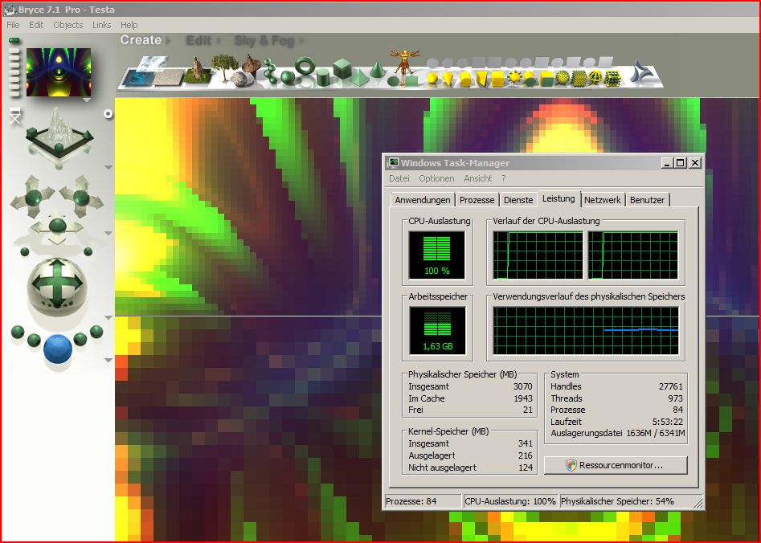Image resolution: width=761 pixels, height=543 pixels.
Task: Add a pyramid primitive
Action: (359, 78)
